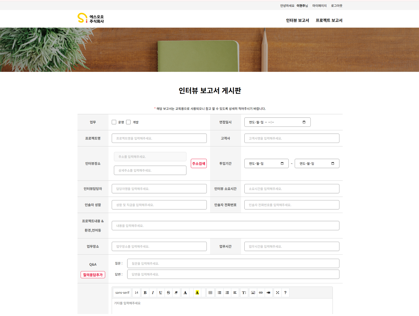Screen dimensions: 419x316
Task: Open the sans-serif font family dropdown
Action: pos(122,293)
